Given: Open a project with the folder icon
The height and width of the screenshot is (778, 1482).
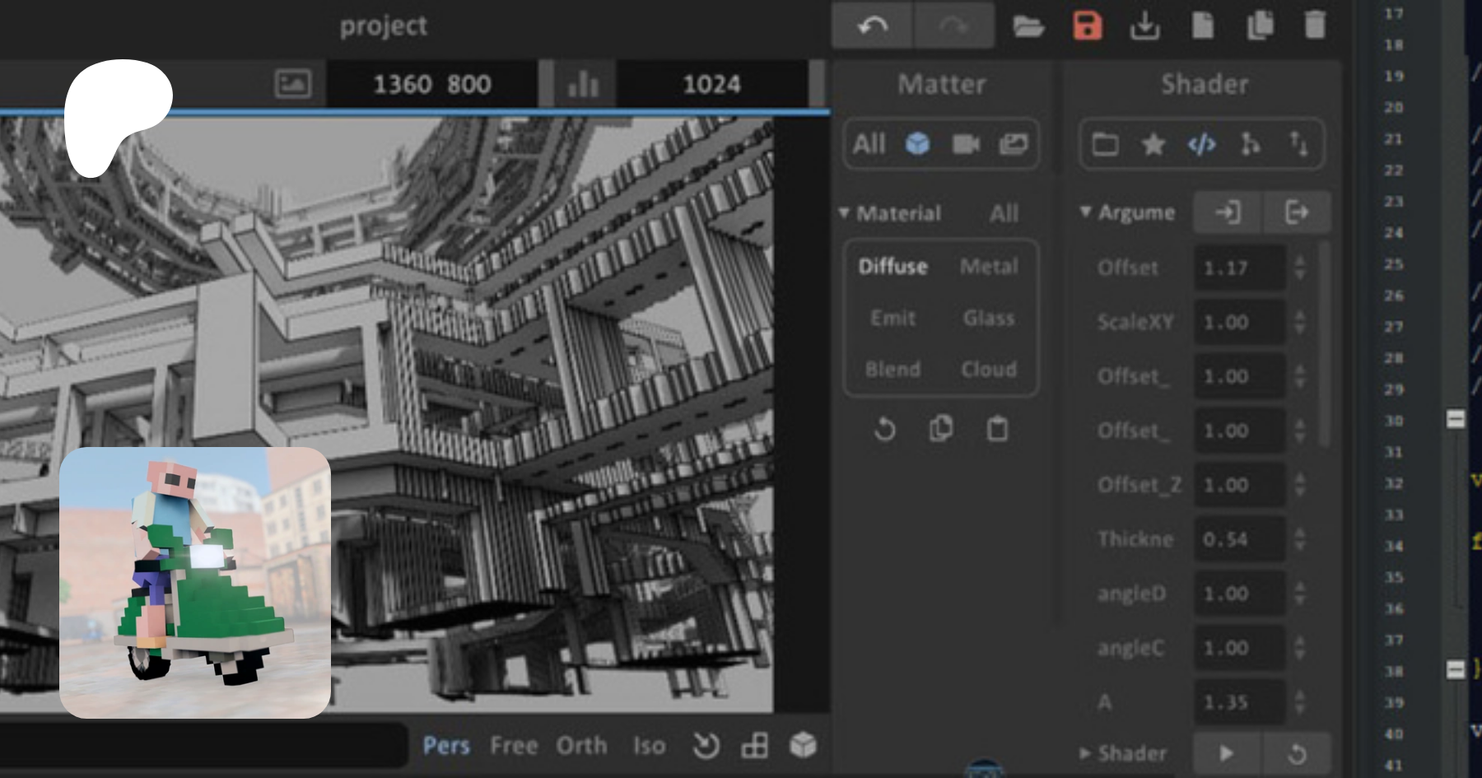Looking at the screenshot, I should coord(1028,26).
